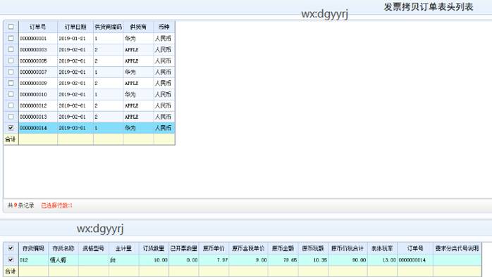Select order number cell 0000000009
Viewport: 492px width, 277px height.
[38, 83]
